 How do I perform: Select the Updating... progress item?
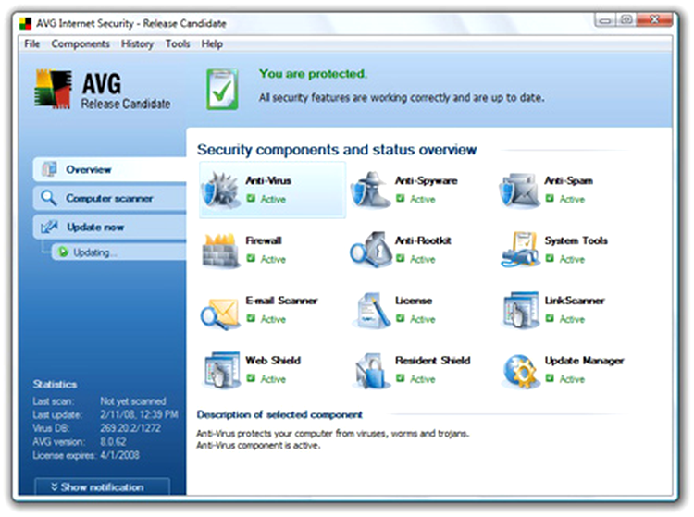pyautogui.click(x=118, y=252)
